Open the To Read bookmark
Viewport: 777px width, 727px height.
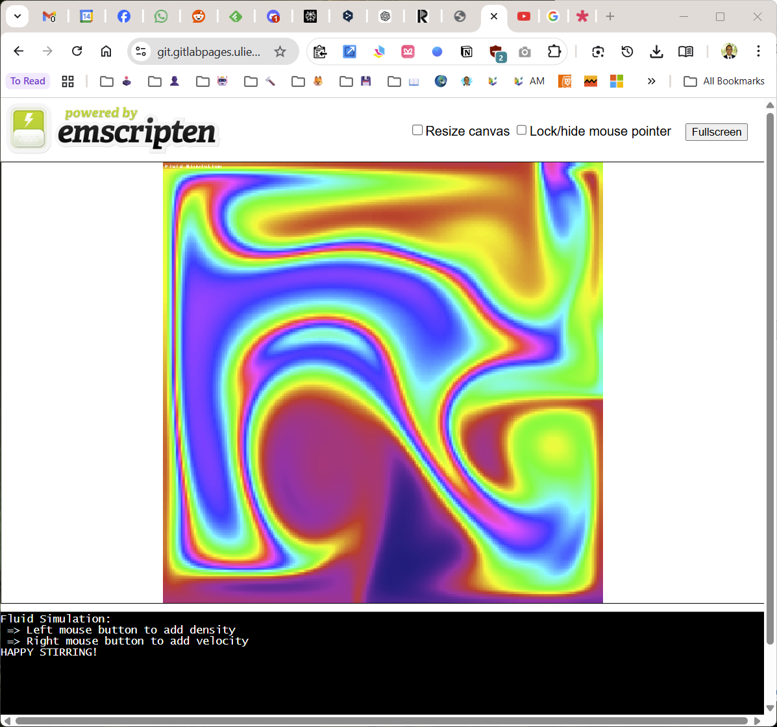click(x=28, y=81)
